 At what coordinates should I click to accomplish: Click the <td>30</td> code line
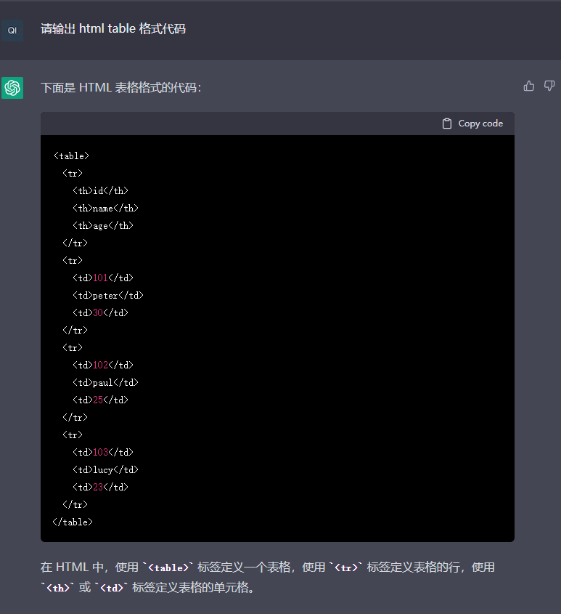coord(101,313)
